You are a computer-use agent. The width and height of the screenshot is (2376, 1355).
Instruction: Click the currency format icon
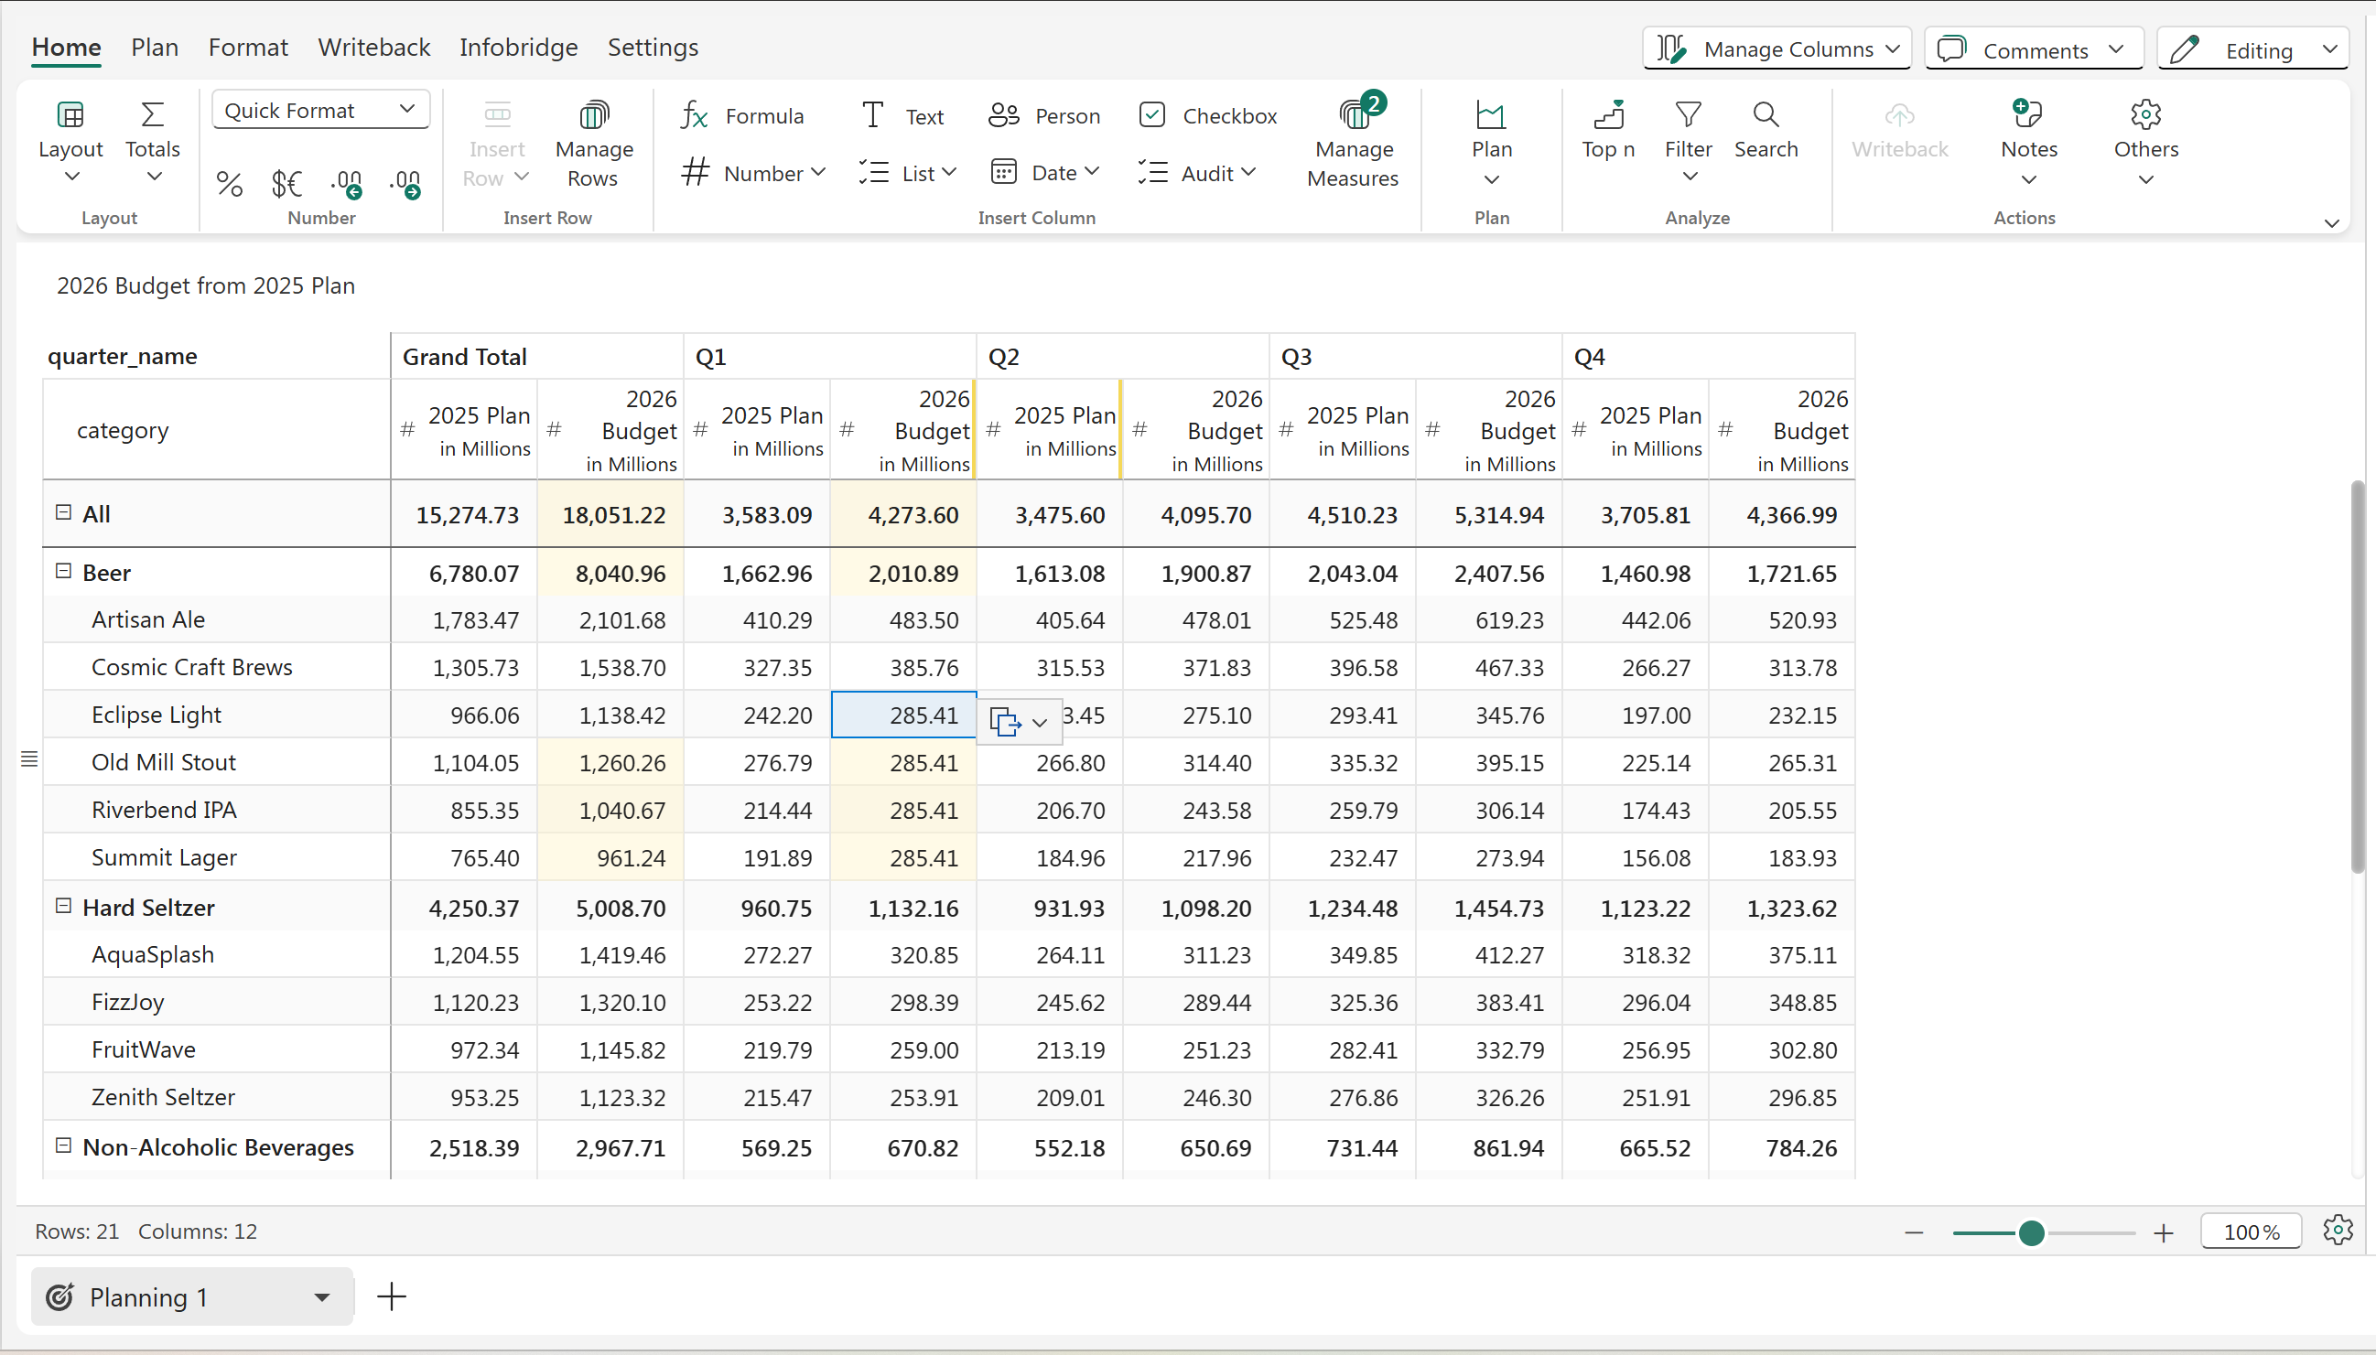click(x=286, y=183)
